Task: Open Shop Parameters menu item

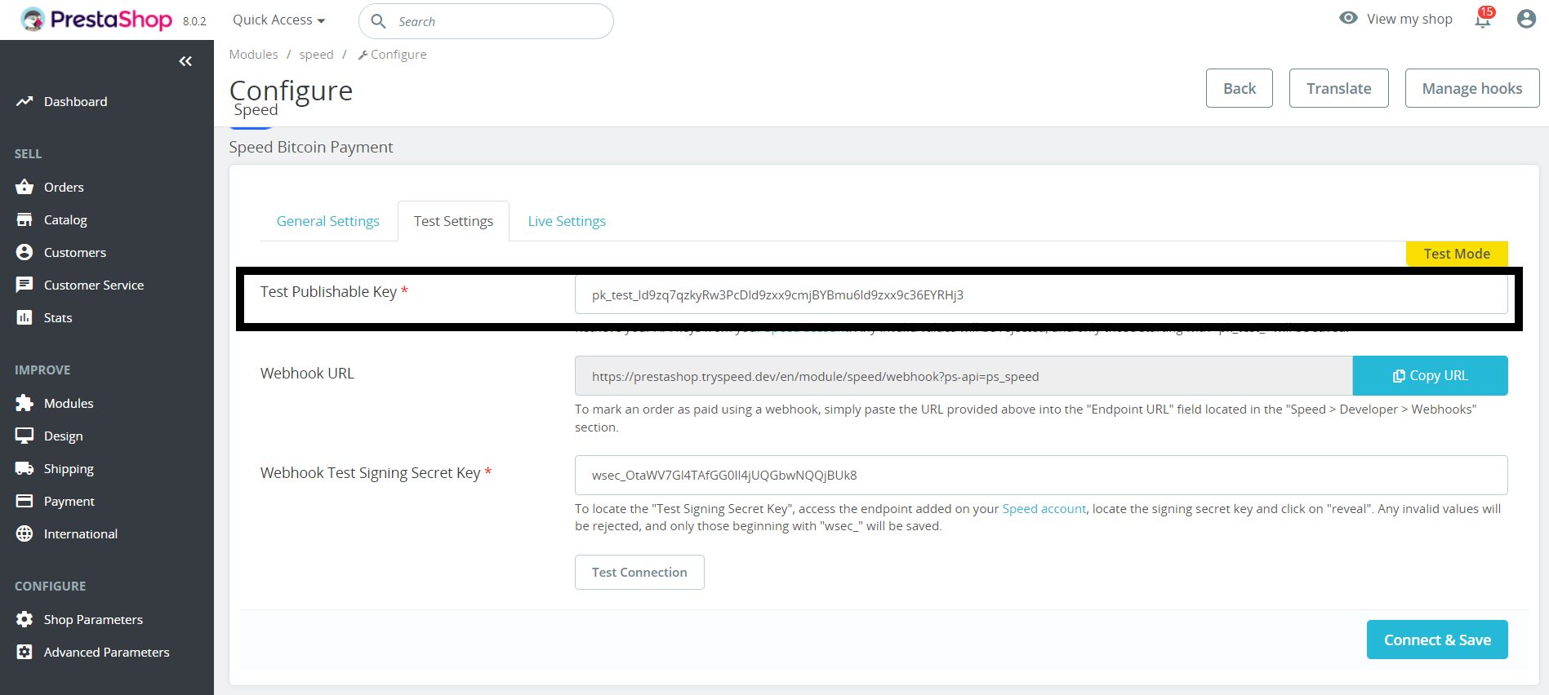Action: tap(93, 619)
